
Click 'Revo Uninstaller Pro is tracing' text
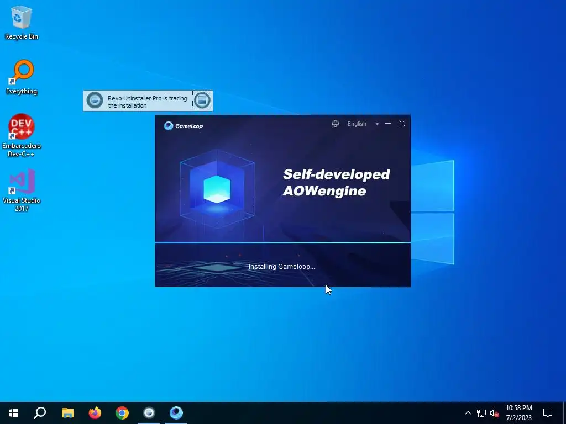coord(147,102)
